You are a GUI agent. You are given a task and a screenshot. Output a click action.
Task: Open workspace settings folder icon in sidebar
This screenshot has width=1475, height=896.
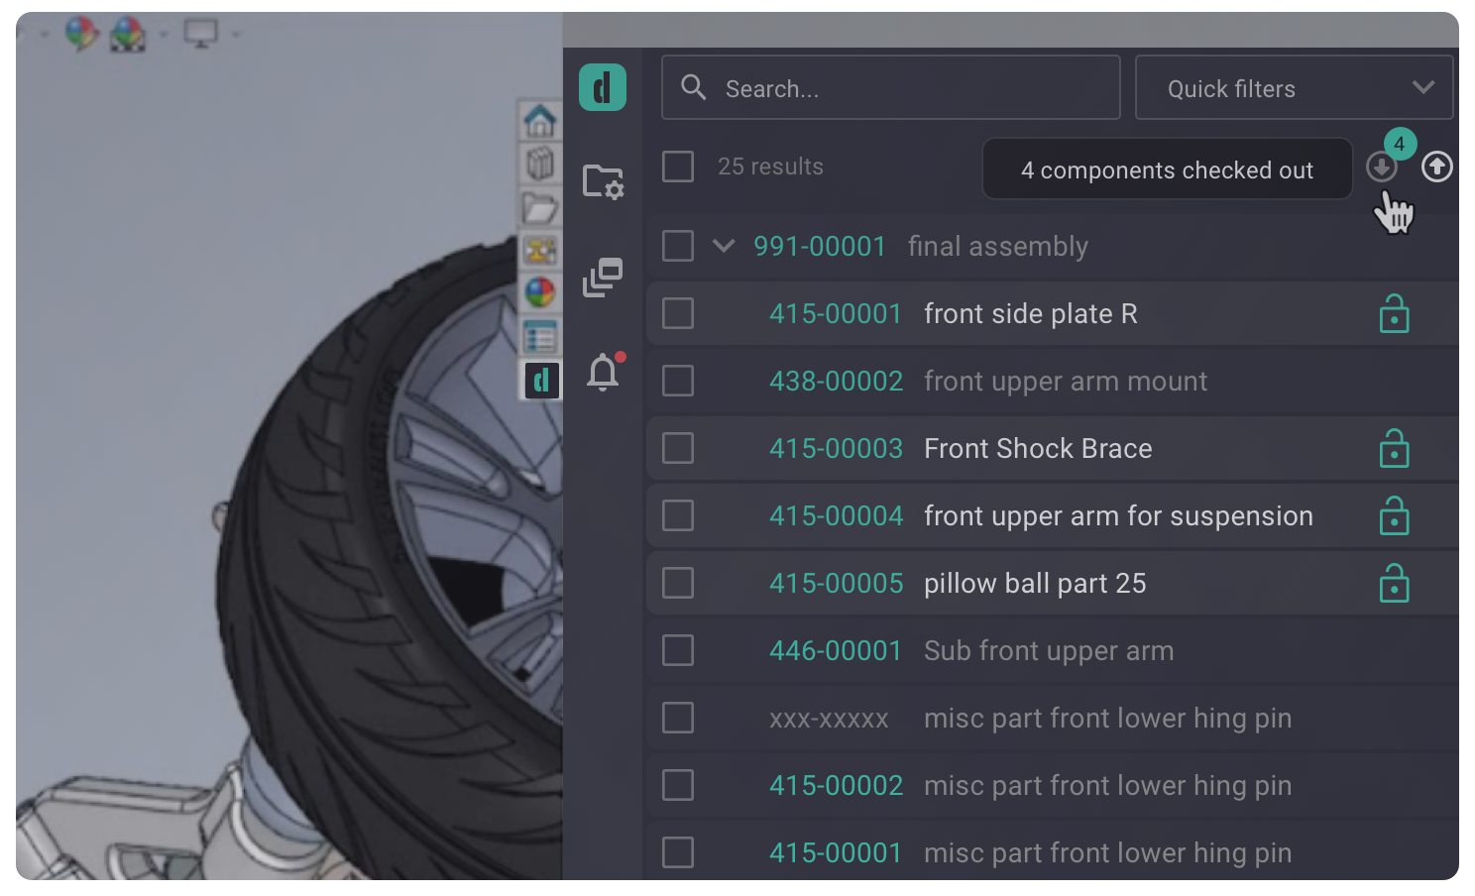[602, 180]
